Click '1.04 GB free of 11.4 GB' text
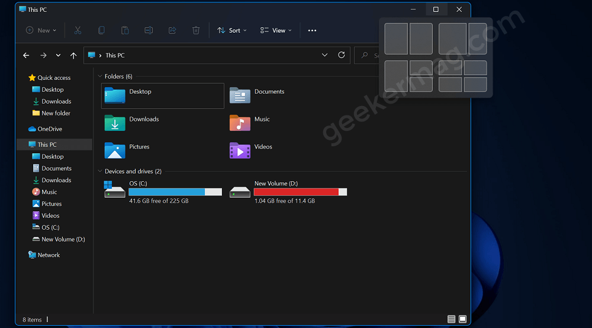The height and width of the screenshot is (328, 592). (x=285, y=201)
